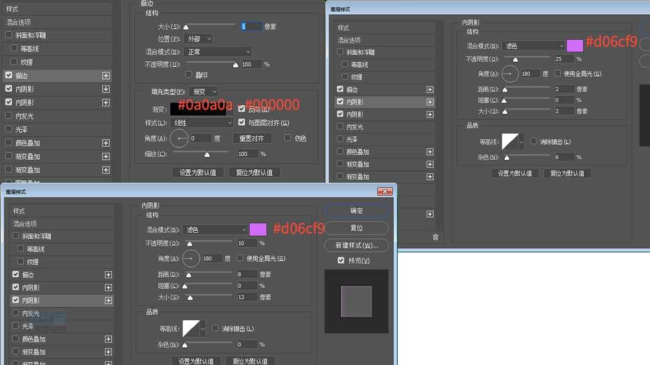Click plus beside 描边 in the front dialog

pyautogui.click(x=108, y=275)
